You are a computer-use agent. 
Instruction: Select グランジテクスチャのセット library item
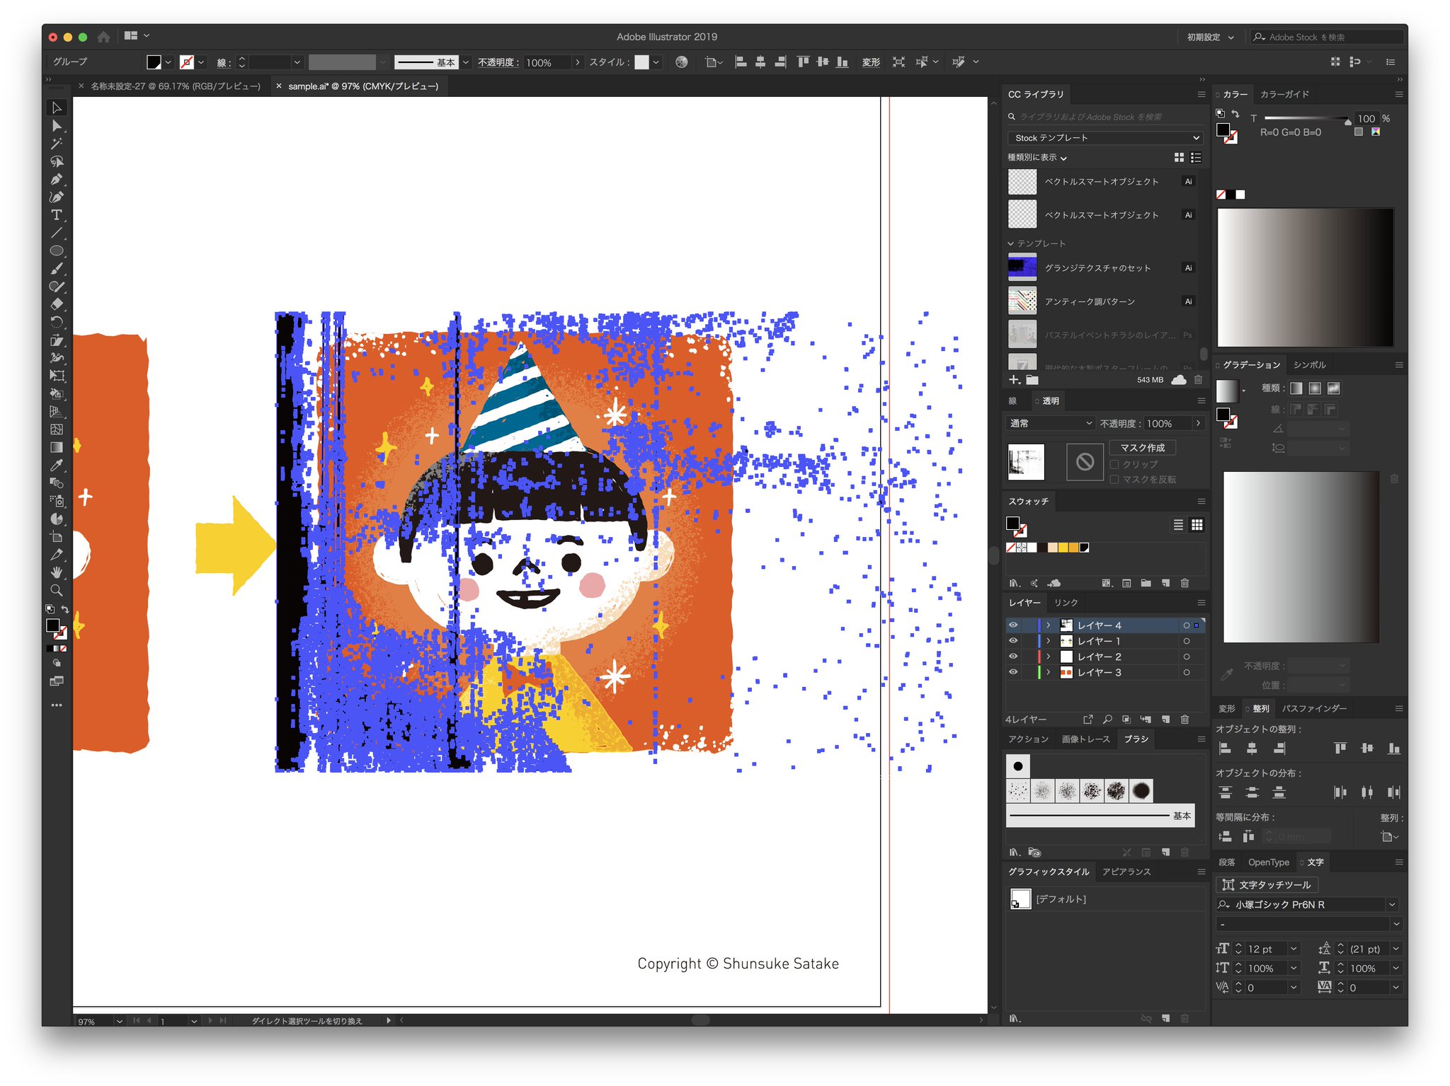pyautogui.click(x=1102, y=267)
